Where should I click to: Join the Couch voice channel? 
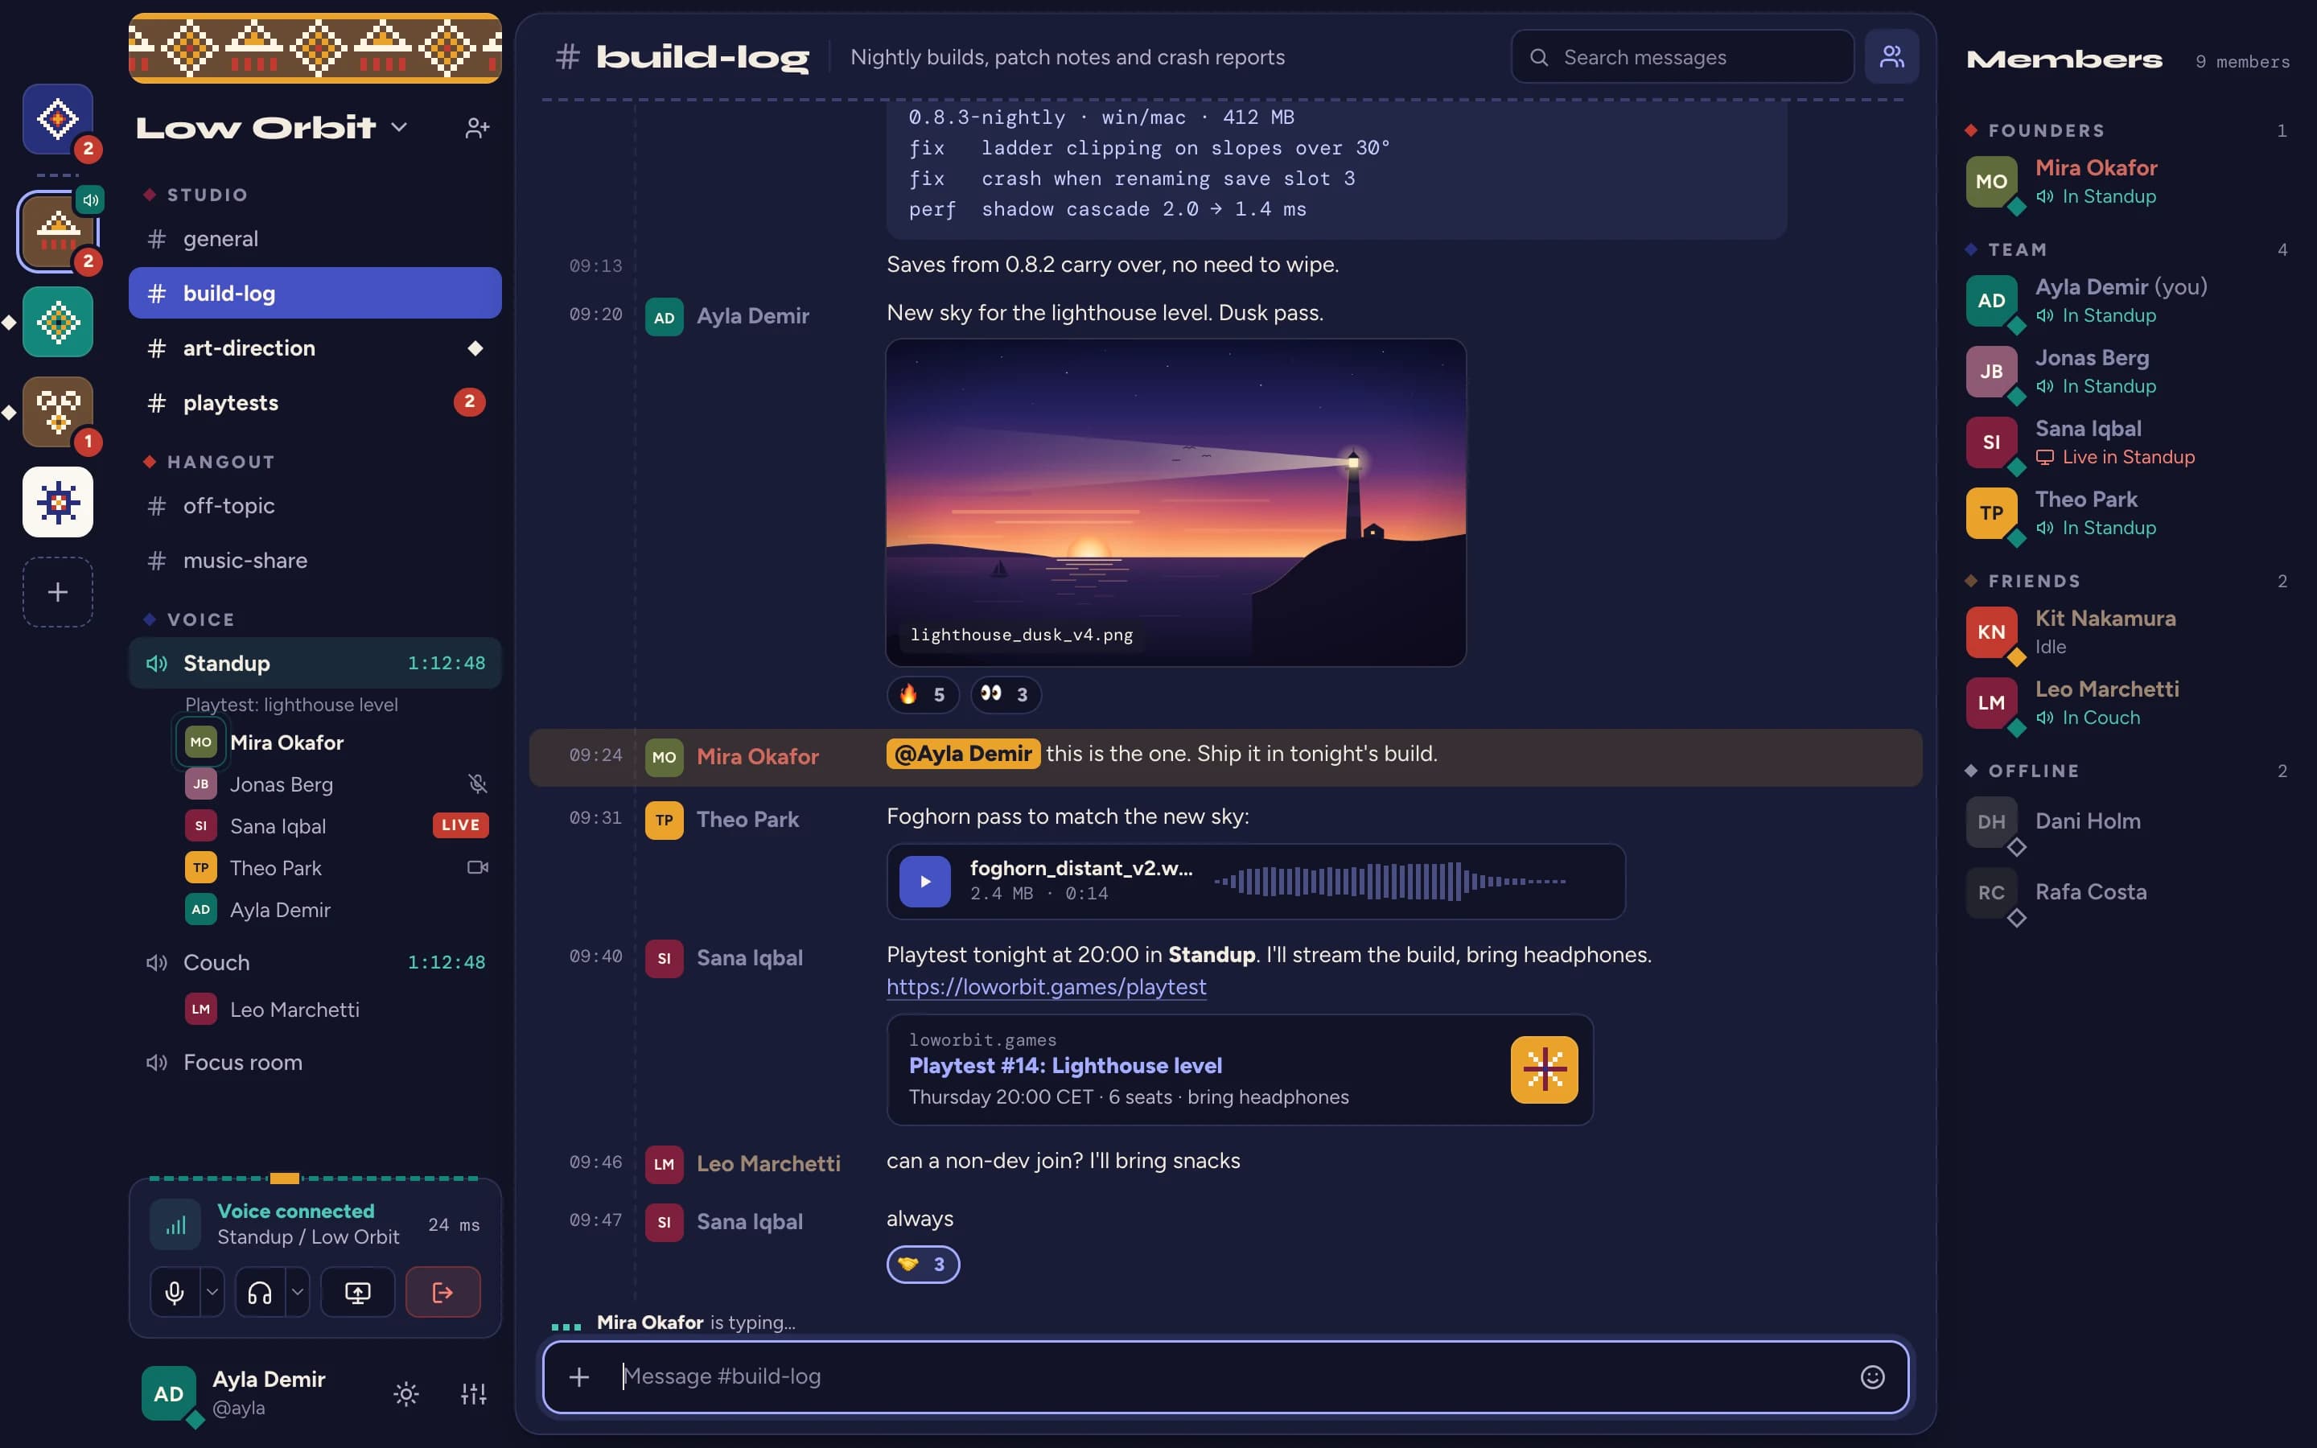pyautogui.click(x=315, y=962)
